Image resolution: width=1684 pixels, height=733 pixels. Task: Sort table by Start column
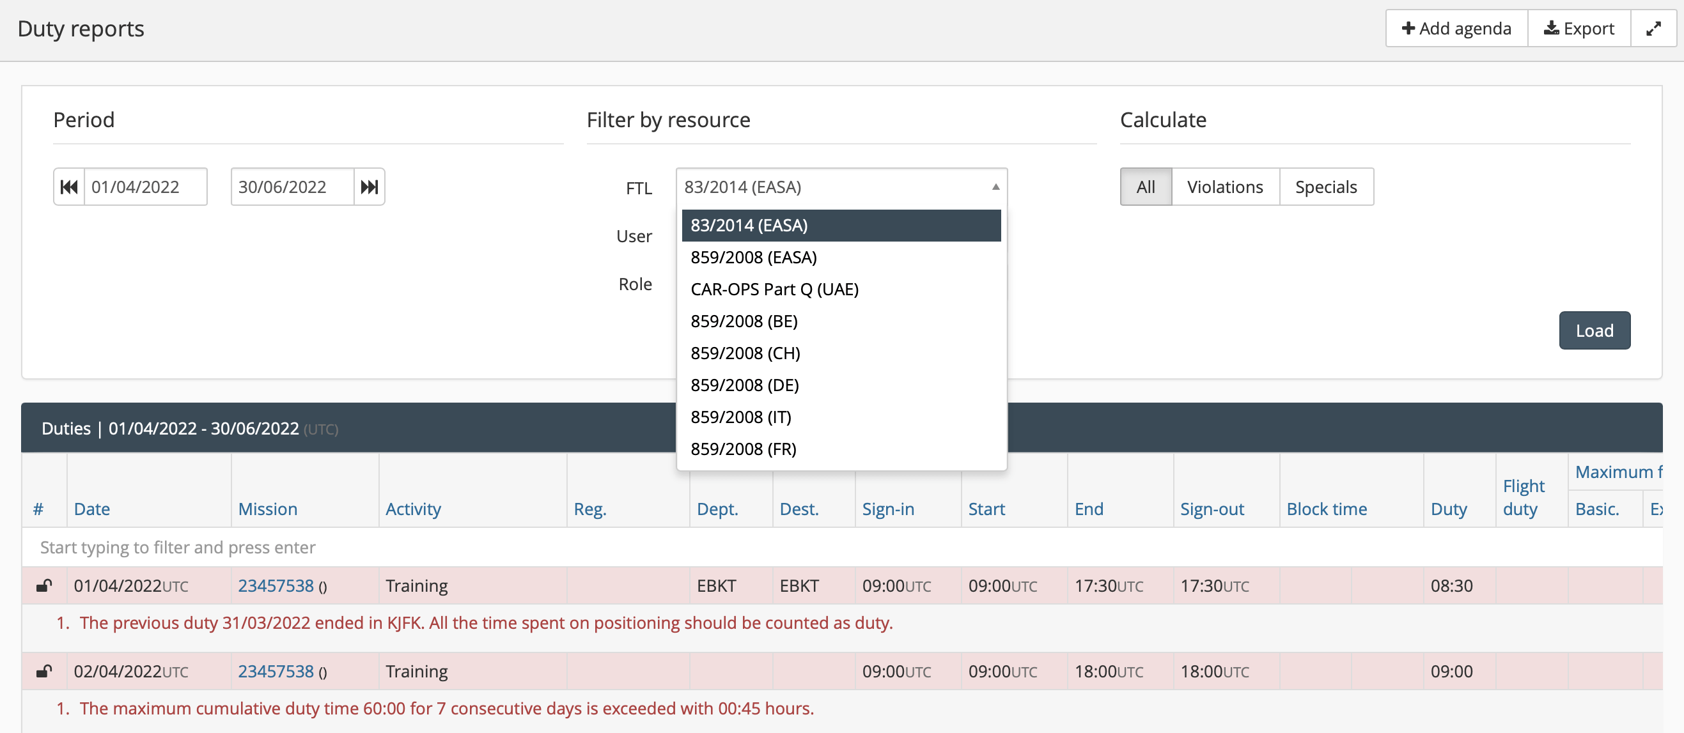(986, 509)
